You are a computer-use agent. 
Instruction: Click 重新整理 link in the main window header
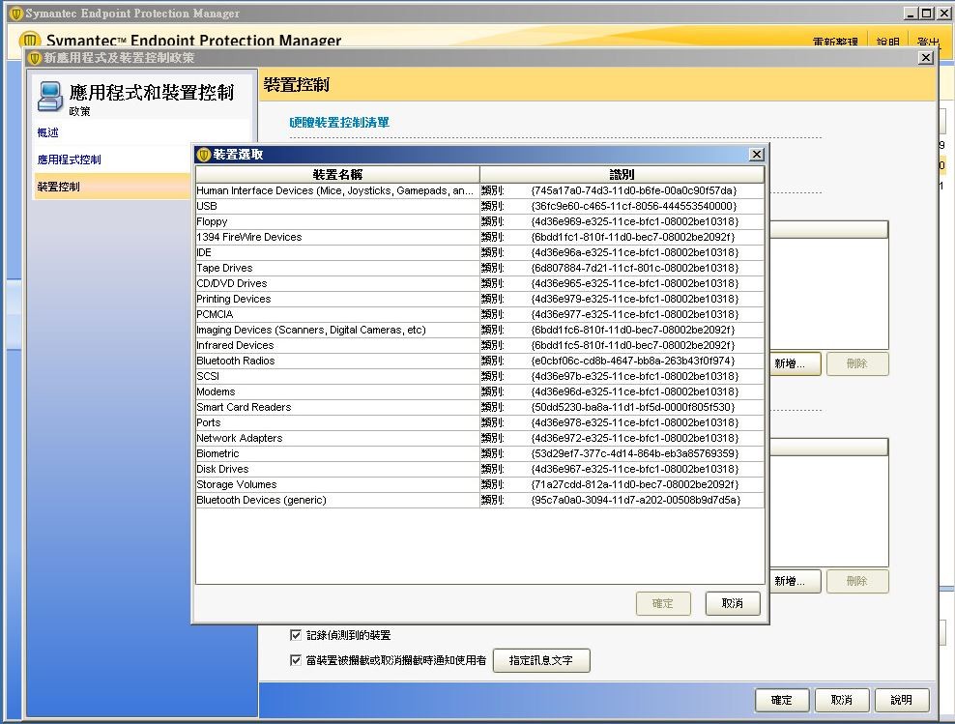click(835, 42)
